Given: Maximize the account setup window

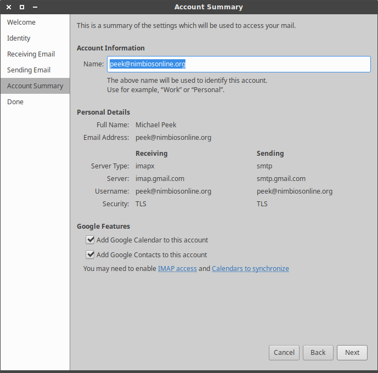Looking at the screenshot, I should [22, 7].
